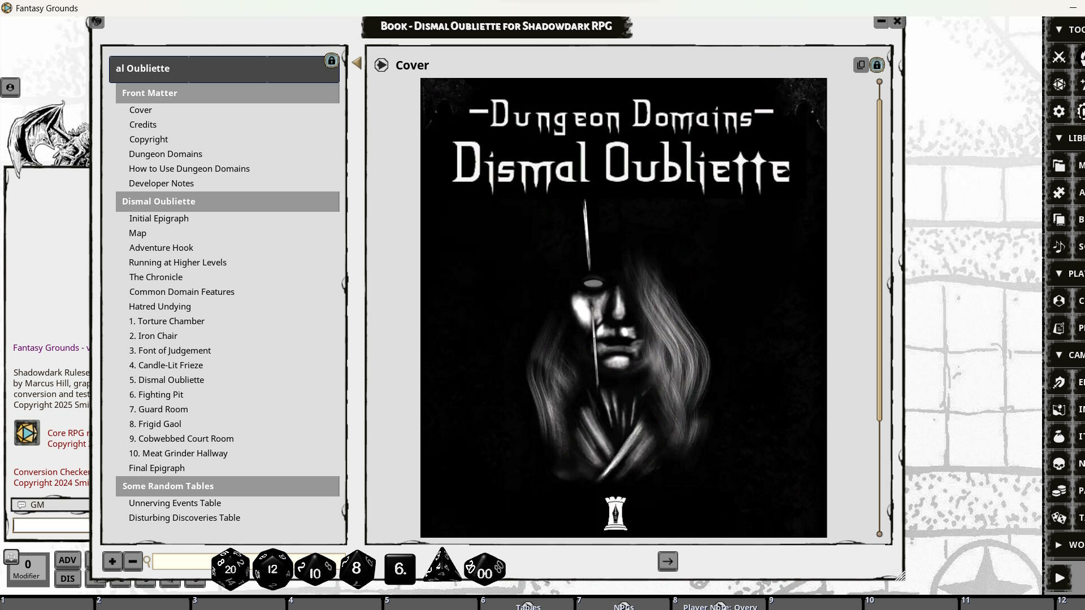Screen dimensions: 1085x610
Task: Collapse the Campaign sidebar section
Action: coord(1058,355)
